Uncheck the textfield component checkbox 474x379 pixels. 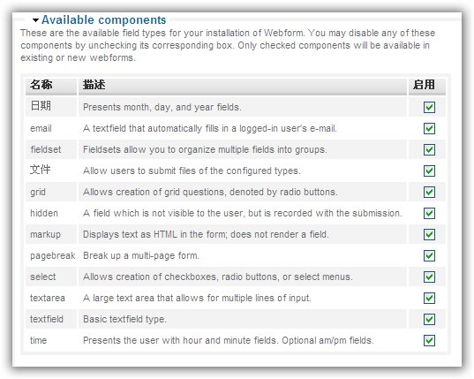tap(429, 319)
